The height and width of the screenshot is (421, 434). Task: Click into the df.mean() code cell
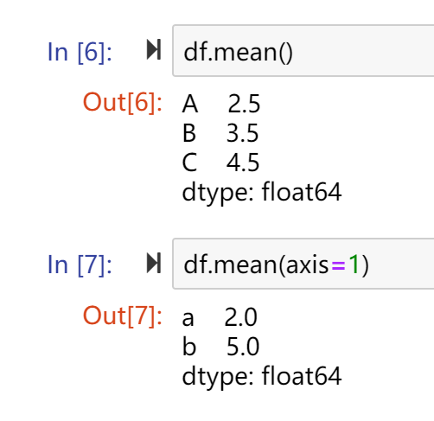point(303,51)
